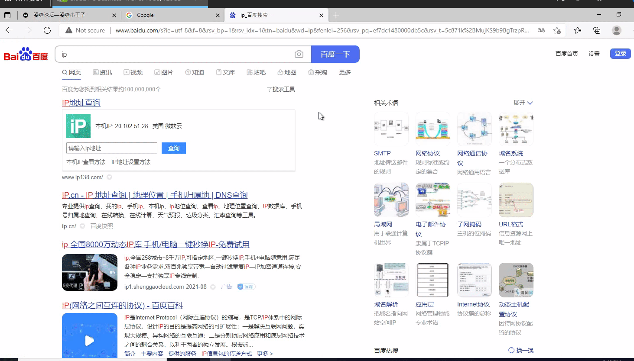Open tab actions menu icon
634x361 pixels.
point(7,15)
